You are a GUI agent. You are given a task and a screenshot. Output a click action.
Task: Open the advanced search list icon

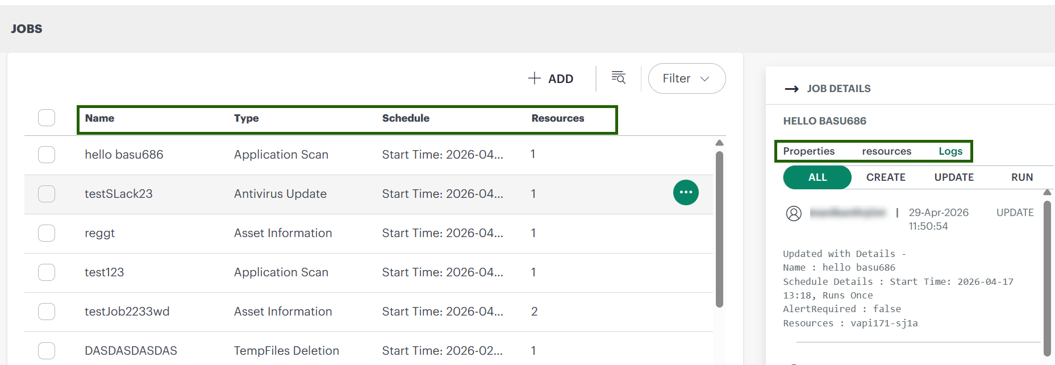pyautogui.click(x=618, y=77)
